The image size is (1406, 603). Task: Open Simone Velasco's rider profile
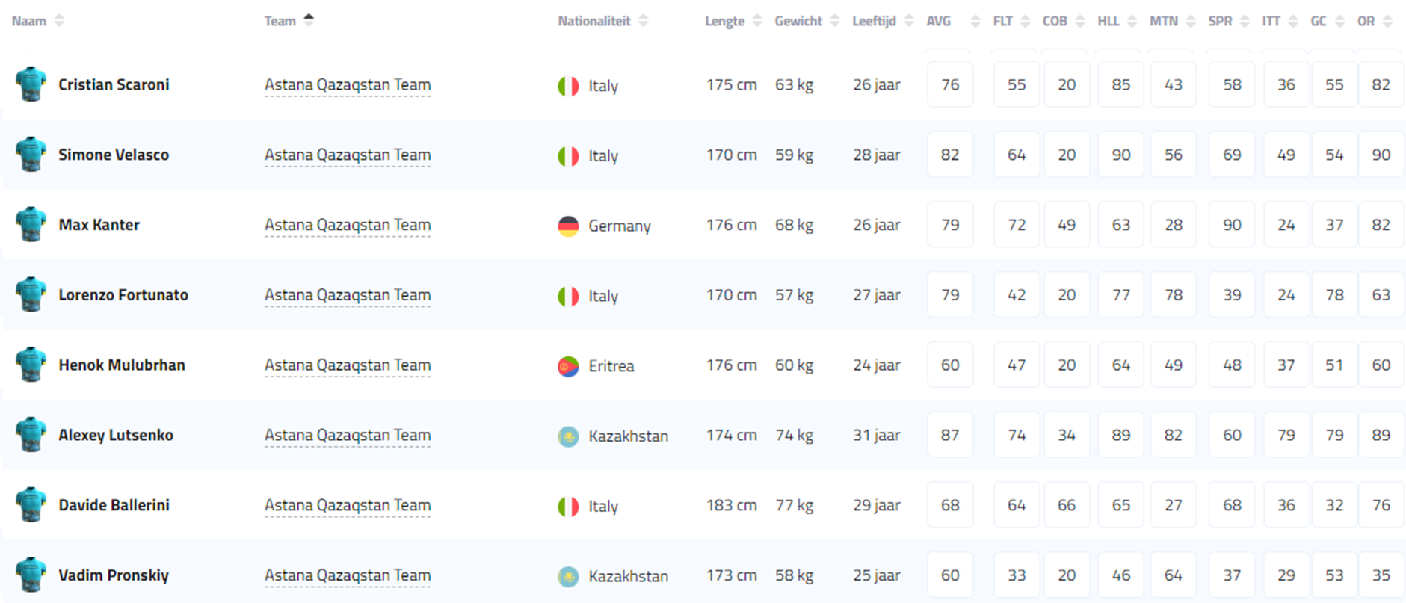[x=114, y=155]
